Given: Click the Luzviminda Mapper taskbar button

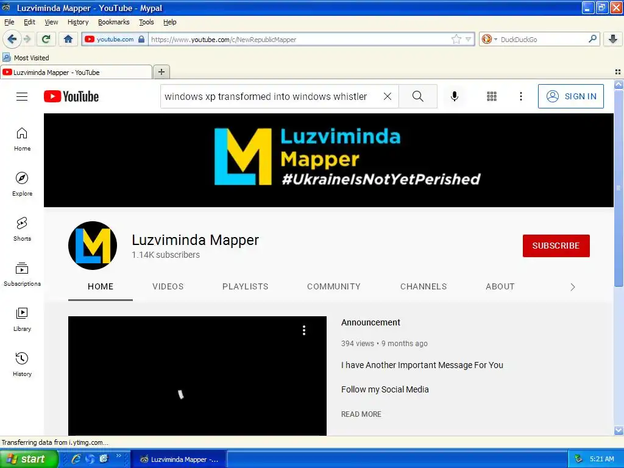Looking at the screenshot, I should (x=179, y=459).
